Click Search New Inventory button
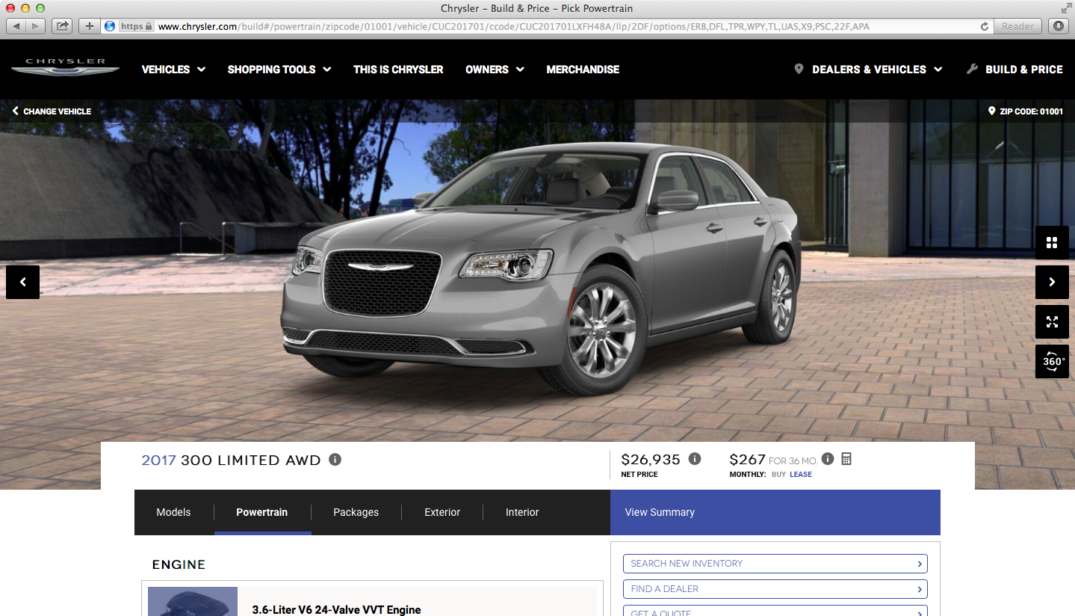The image size is (1075, 616). [x=775, y=564]
